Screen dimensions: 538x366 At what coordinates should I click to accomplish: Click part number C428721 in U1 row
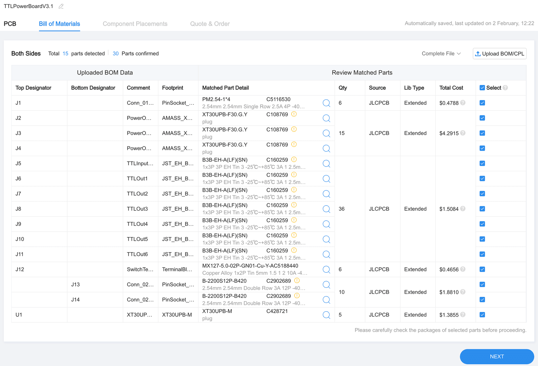pyautogui.click(x=277, y=311)
